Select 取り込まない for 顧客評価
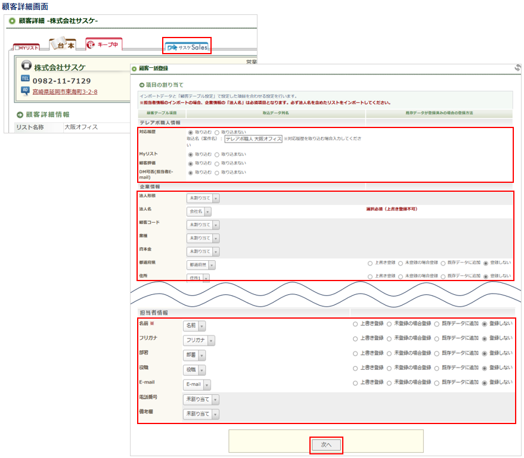 (217, 164)
